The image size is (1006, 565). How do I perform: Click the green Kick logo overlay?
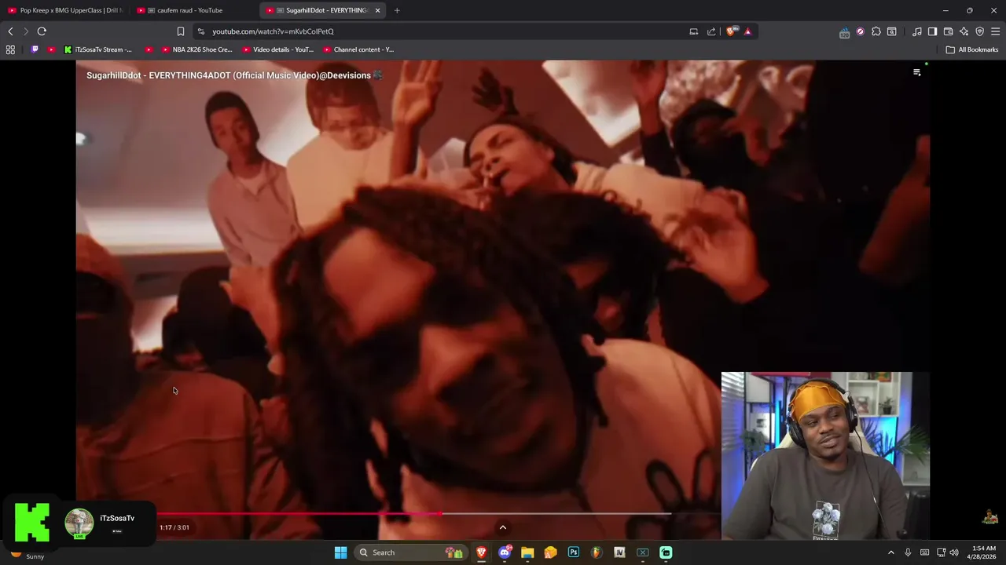coord(32,523)
